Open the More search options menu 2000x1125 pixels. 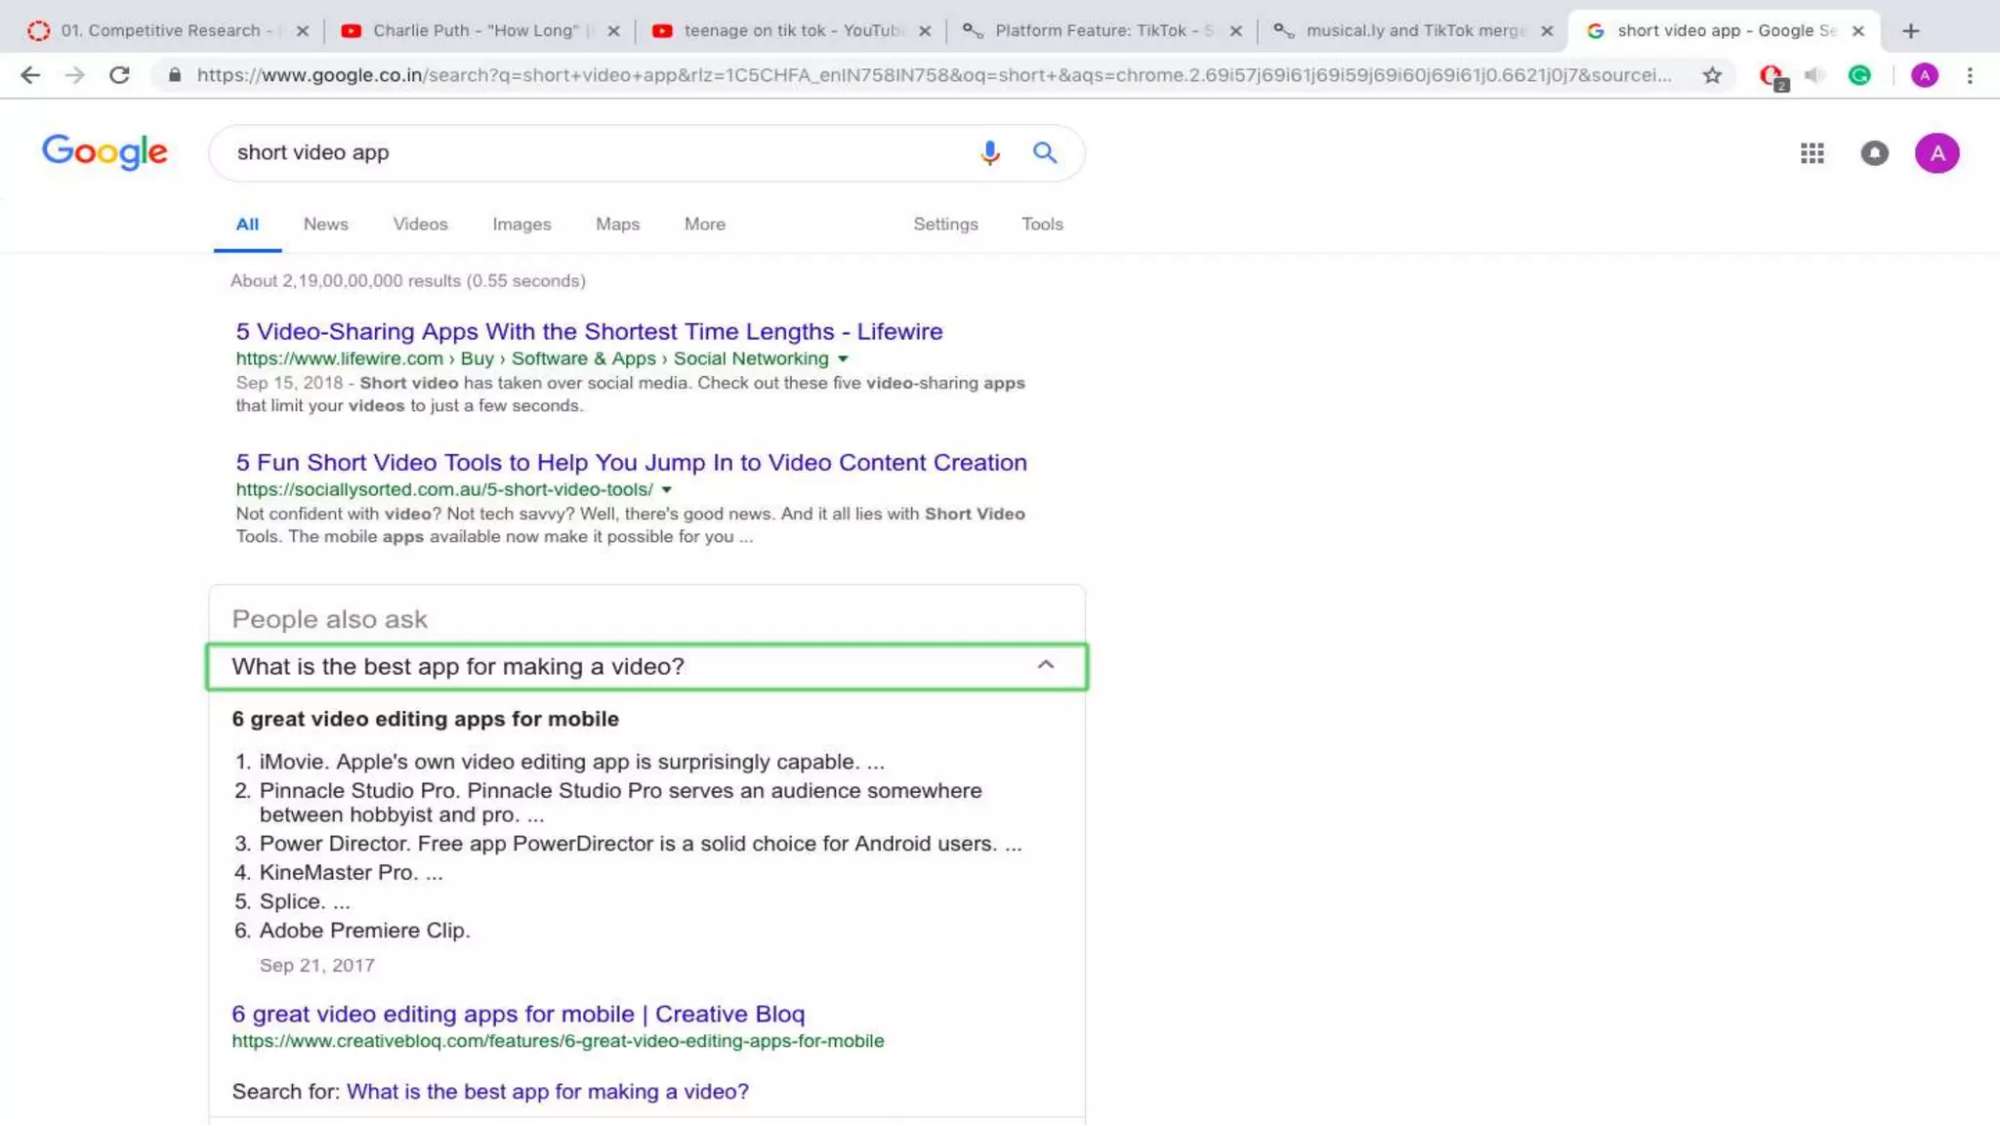(x=704, y=224)
